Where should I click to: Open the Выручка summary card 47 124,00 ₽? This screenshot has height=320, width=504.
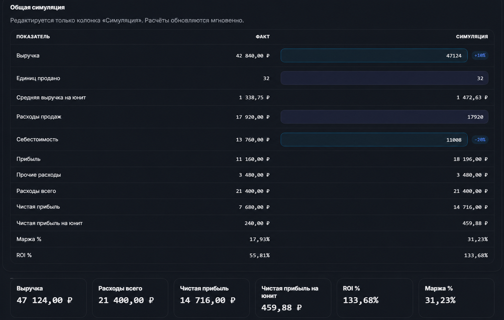click(x=48, y=298)
